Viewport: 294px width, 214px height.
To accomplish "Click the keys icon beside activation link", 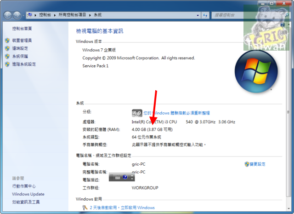I will 85,208.
